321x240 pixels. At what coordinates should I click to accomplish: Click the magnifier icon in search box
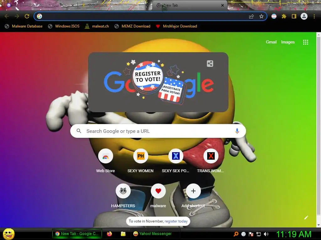click(79, 131)
